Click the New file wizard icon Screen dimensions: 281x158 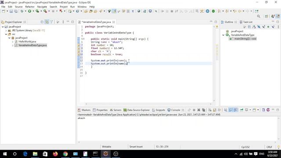4,11
